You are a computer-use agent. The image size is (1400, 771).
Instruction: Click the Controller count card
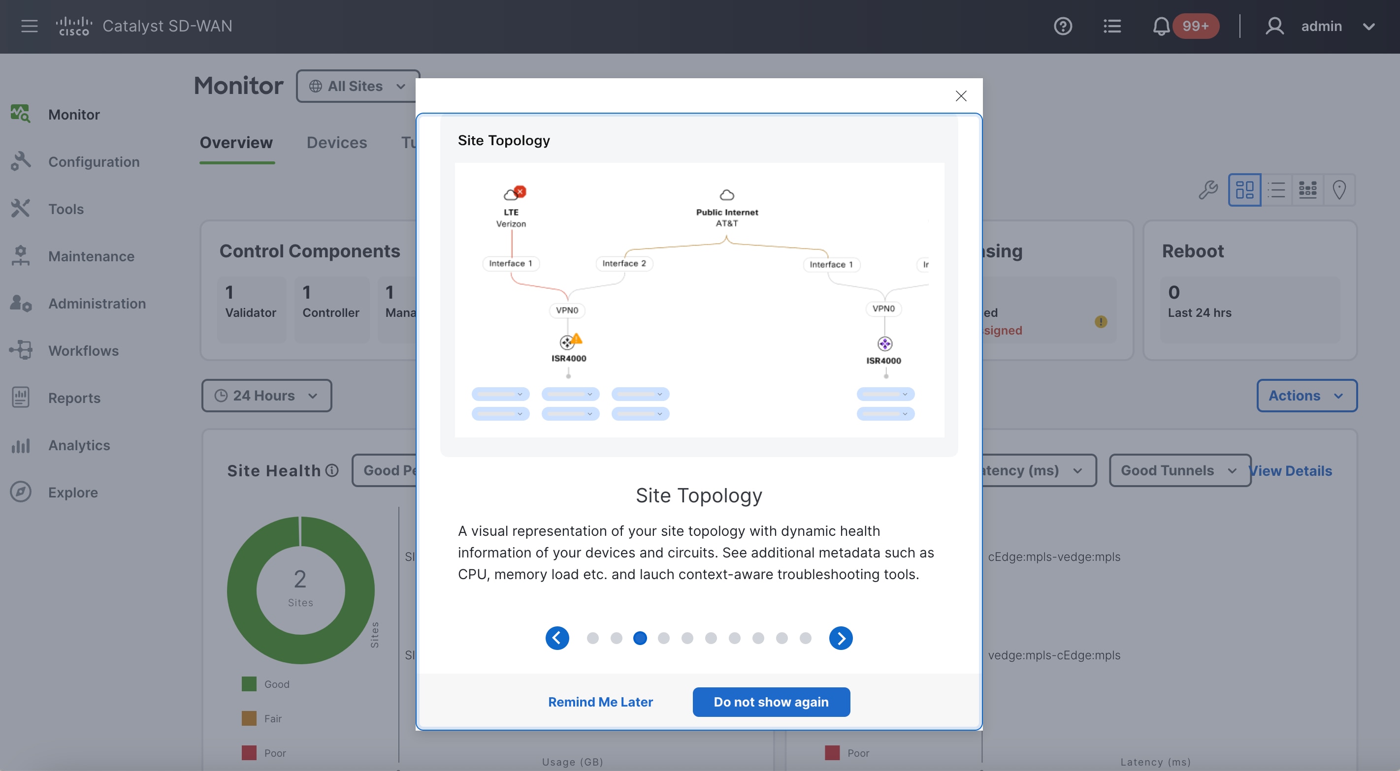tap(331, 309)
